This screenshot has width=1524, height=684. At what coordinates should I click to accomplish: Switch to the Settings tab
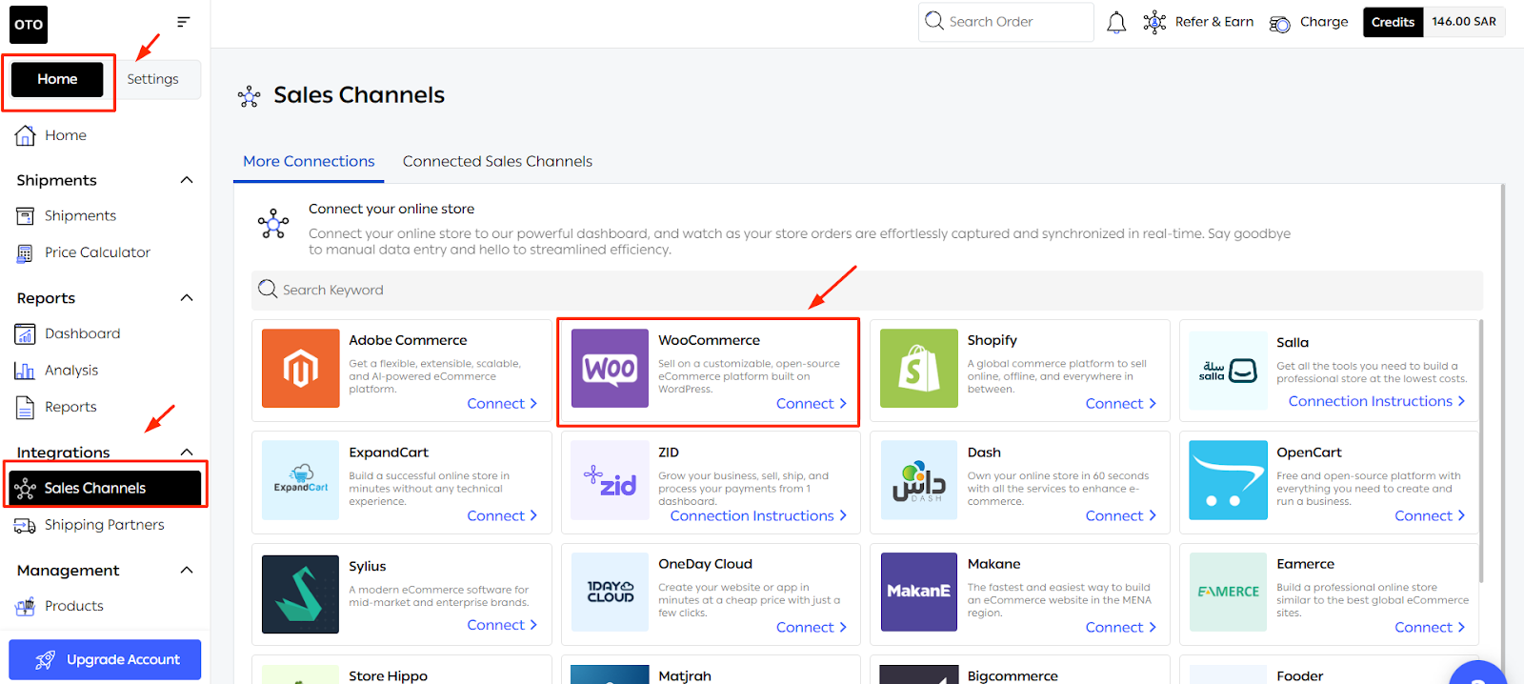(x=153, y=79)
